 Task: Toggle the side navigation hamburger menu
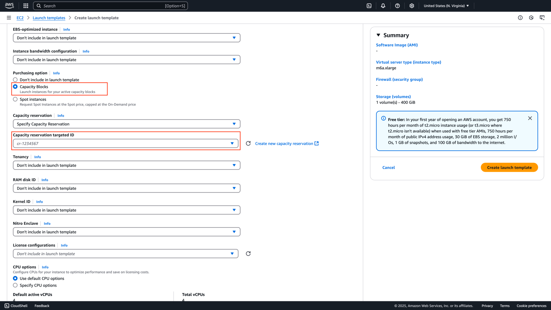pos(9,18)
